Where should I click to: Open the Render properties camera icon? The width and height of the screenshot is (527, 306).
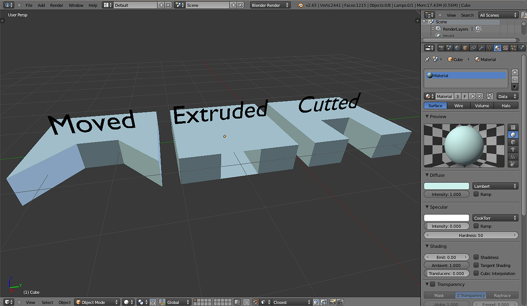[442, 47]
